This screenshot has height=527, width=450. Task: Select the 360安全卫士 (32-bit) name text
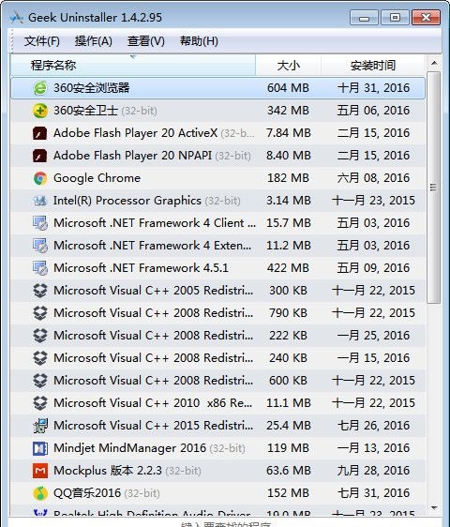click(x=105, y=111)
